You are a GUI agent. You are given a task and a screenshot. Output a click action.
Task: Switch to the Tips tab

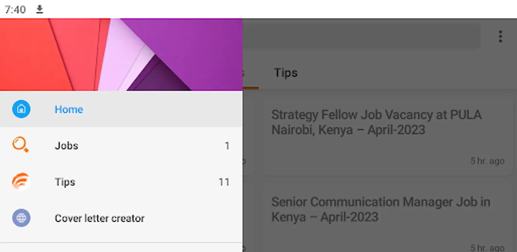point(286,73)
